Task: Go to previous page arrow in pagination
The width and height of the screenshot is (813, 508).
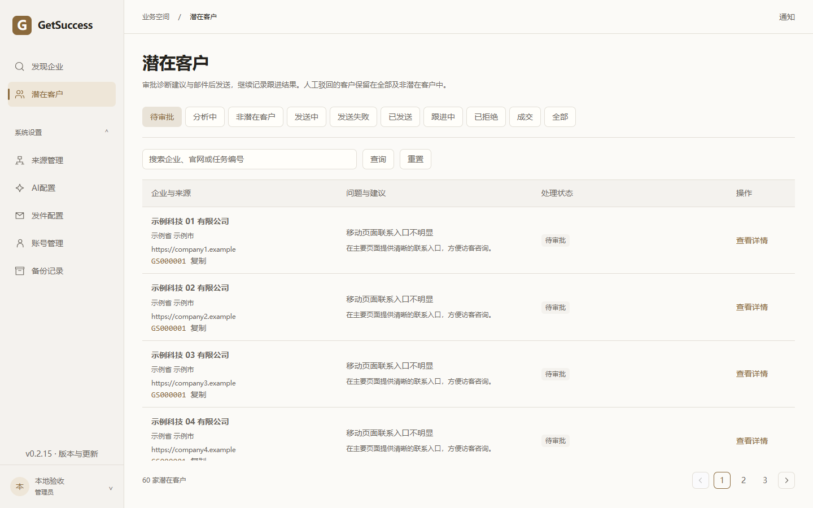Action: [x=701, y=480]
